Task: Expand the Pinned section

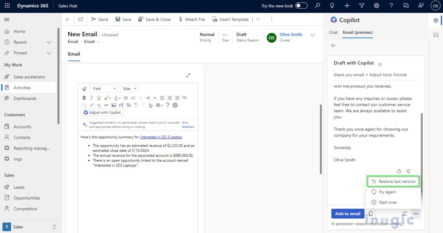Action: point(49,53)
